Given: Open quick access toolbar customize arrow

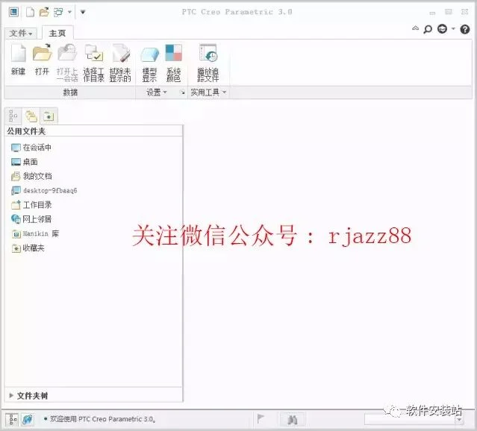Looking at the screenshot, I should (x=83, y=12).
